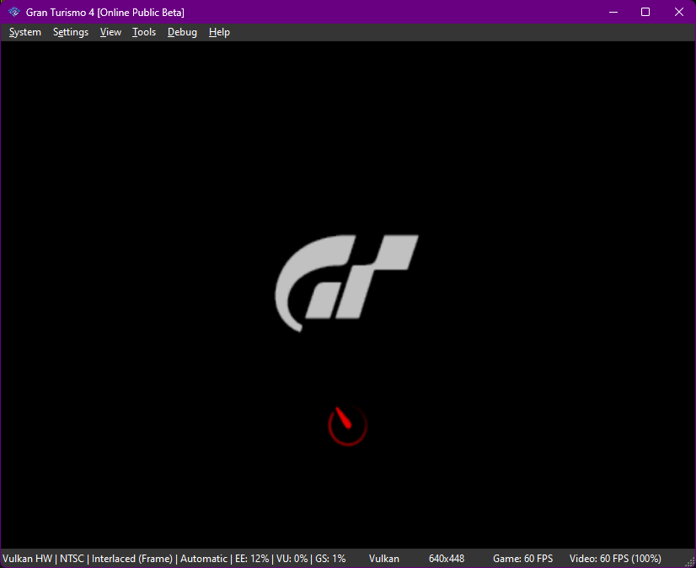Open the View menu
Viewport: 696px width, 568px height.
[x=110, y=32]
